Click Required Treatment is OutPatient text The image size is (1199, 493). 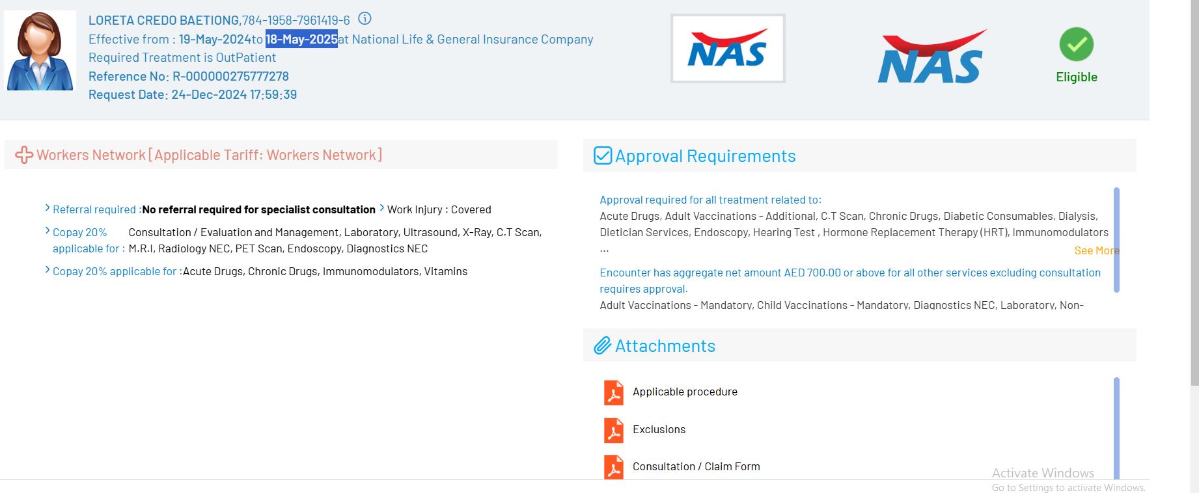tap(182, 57)
